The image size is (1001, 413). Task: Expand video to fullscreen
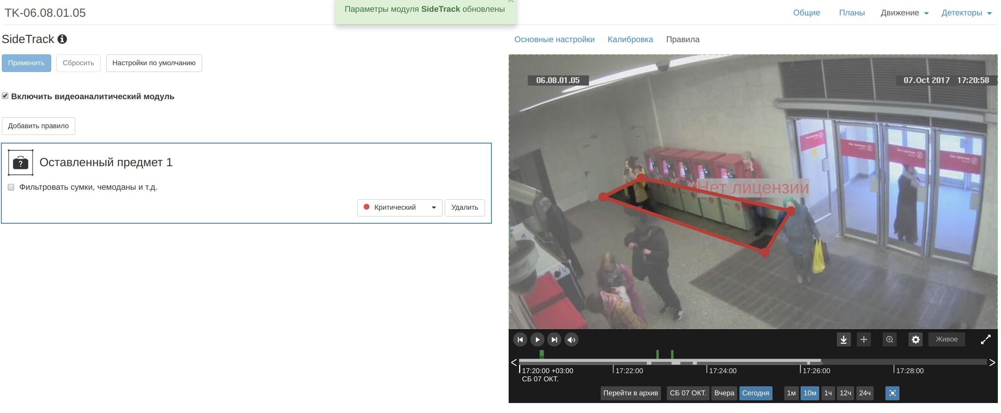[x=986, y=340]
